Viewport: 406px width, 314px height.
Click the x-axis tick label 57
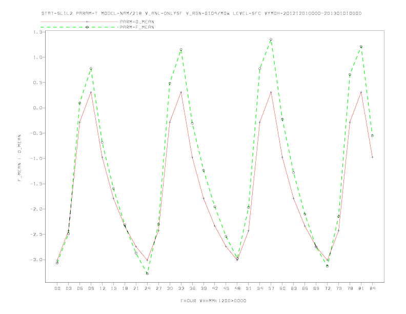coord(271,288)
